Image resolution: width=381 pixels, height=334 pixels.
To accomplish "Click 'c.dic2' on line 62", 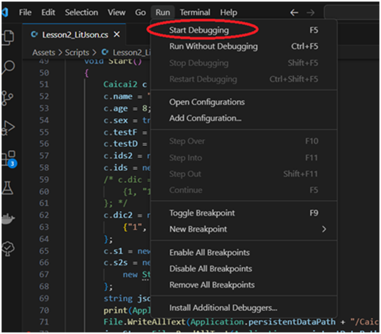I will point(118,215).
